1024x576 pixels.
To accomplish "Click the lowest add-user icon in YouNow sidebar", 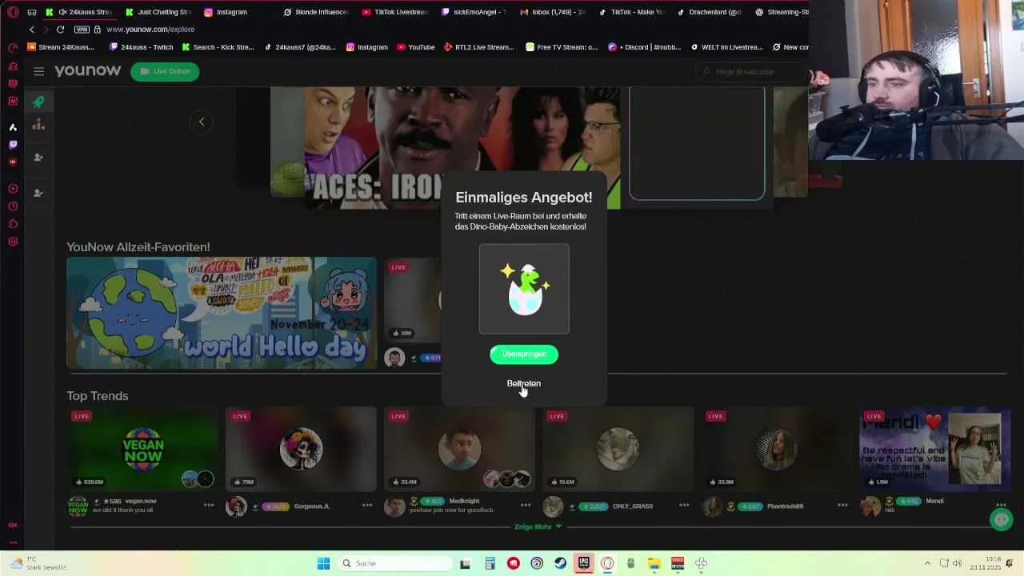I will (38, 193).
